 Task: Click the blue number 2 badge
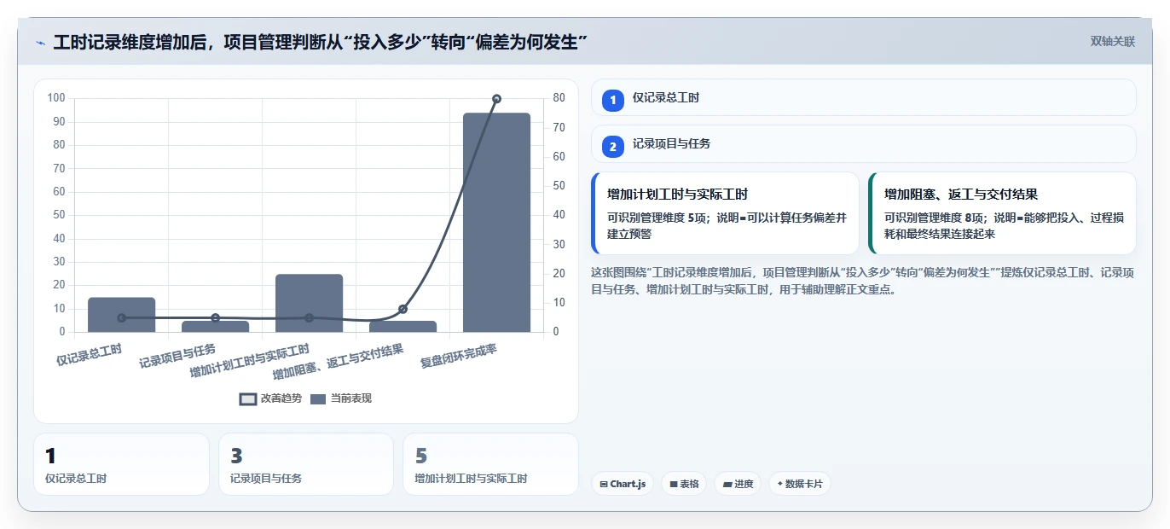click(612, 147)
